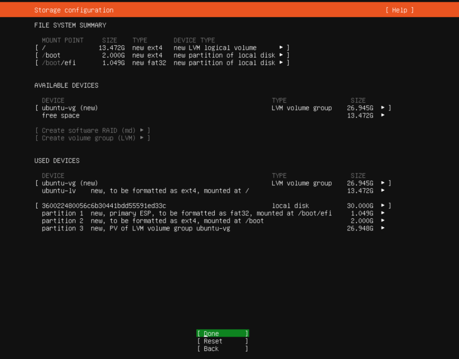The height and width of the screenshot is (359, 459).
Task: Expand the /boot/efi entry options
Action: click(281, 63)
